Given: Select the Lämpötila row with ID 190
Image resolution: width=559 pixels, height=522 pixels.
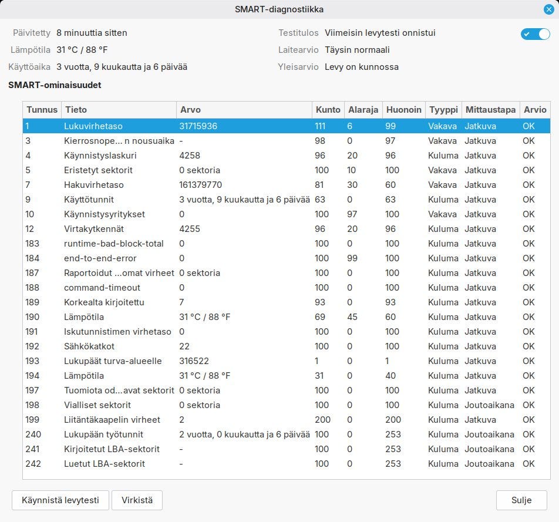Looking at the screenshot, I should (287, 317).
